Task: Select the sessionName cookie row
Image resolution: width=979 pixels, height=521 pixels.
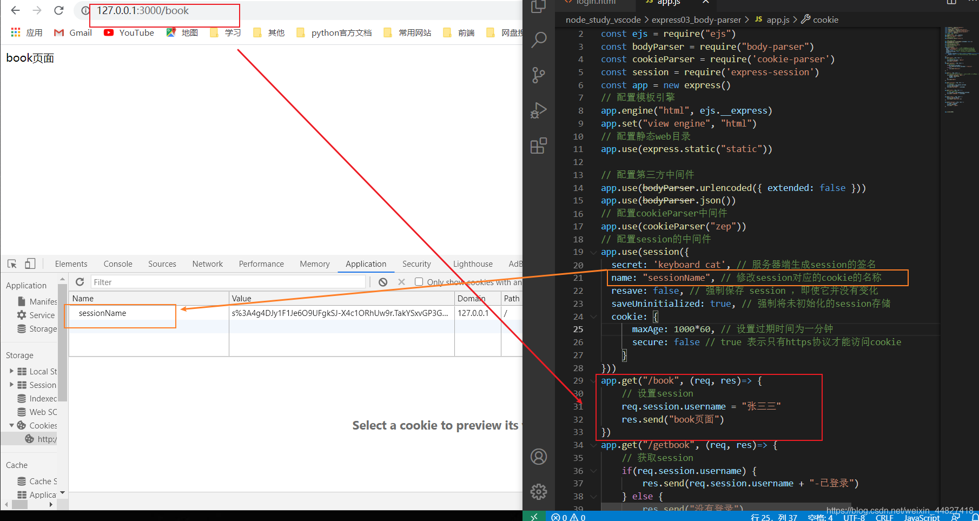Action: pos(295,313)
